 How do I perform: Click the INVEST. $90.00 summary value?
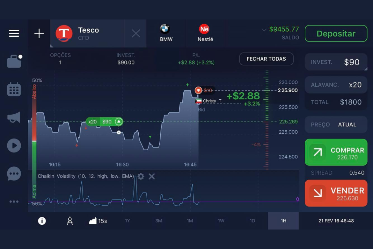(126, 63)
